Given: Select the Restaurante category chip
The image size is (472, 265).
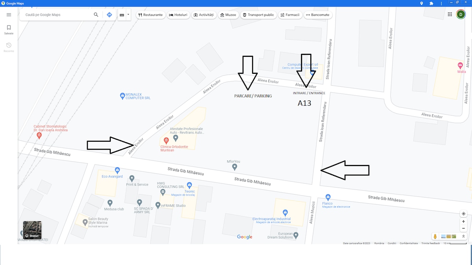Looking at the screenshot, I should pyautogui.click(x=150, y=15).
